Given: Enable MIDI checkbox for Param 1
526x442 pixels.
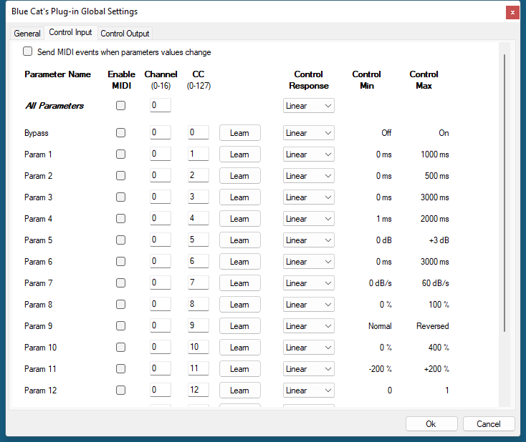Looking at the screenshot, I should pyautogui.click(x=121, y=154).
